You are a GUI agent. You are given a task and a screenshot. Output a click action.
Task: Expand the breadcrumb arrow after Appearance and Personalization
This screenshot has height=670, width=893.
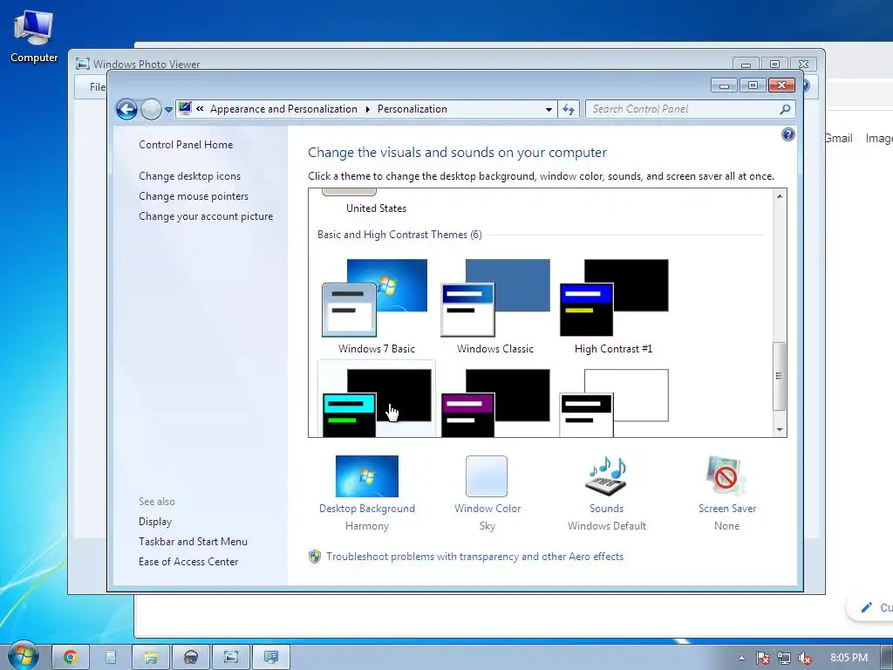tap(367, 109)
